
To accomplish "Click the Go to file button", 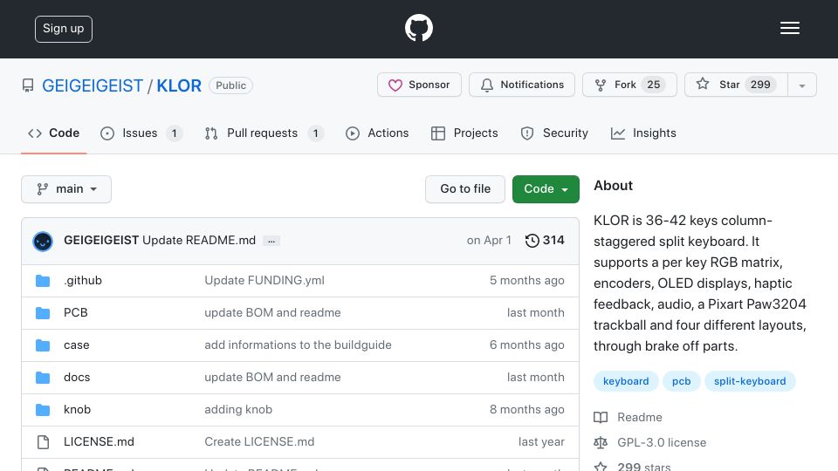I will 465,189.
